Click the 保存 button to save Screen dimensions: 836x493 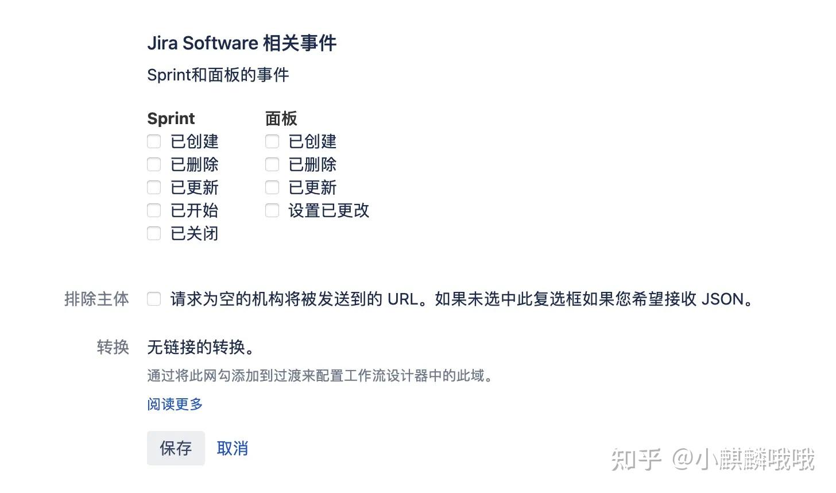coord(176,448)
